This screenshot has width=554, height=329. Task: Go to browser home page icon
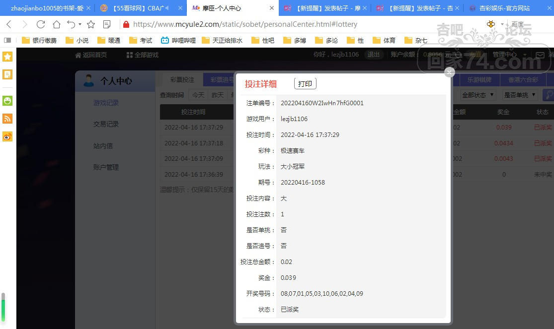[56, 24]
